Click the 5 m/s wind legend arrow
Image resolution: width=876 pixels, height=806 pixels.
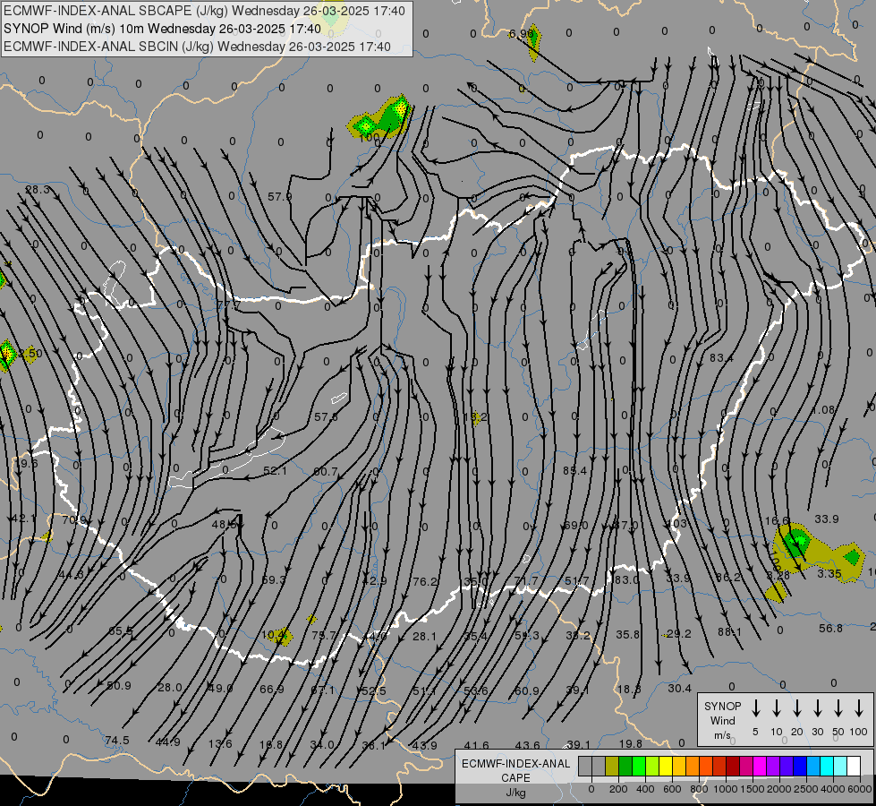[x=755, y=708]
